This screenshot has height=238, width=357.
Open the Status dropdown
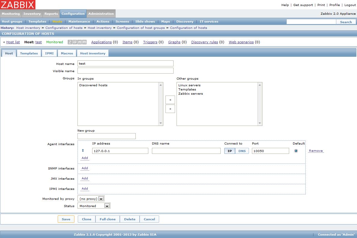pos(94,206)
